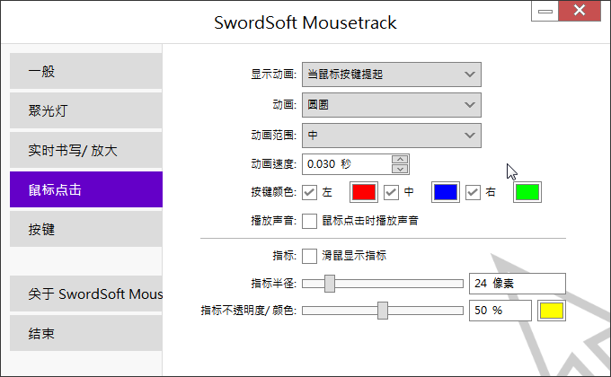Open 关于 SwordSoft Mousetrack page
This screenshot has height=377, width=611.
[x=85, y=294]
